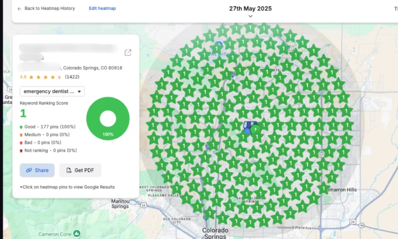
Task: Download report with Get PDF button
Action: (80, 170)
